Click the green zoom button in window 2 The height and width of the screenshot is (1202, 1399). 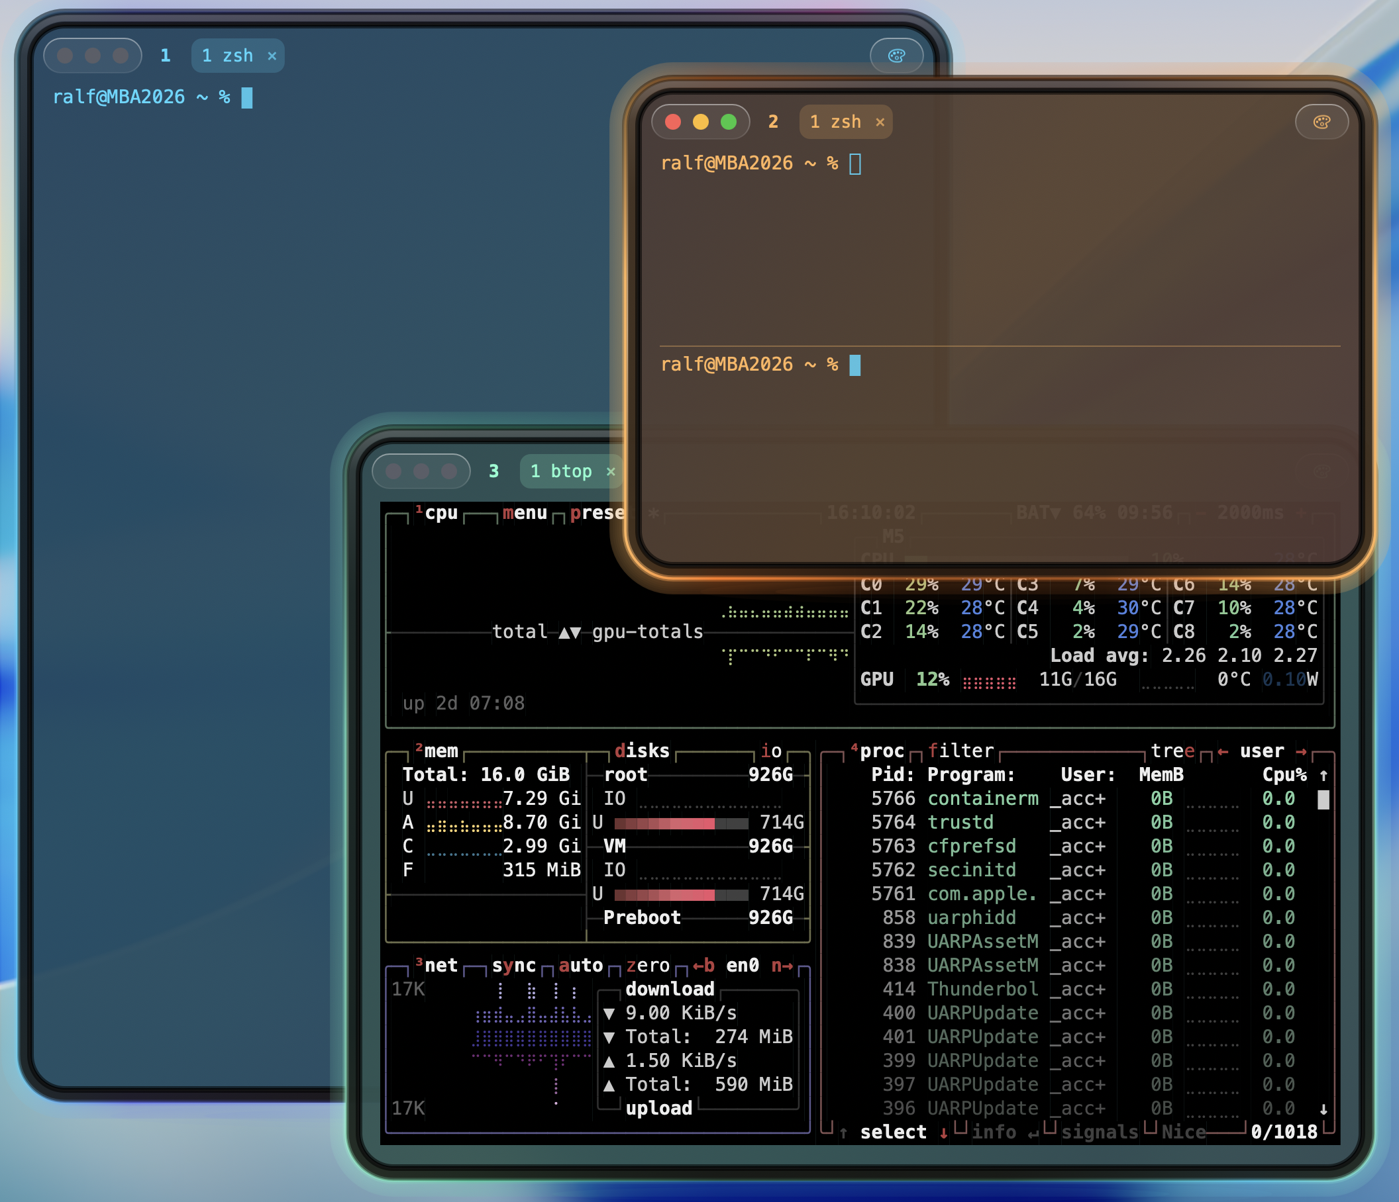[x=729, y=121]
